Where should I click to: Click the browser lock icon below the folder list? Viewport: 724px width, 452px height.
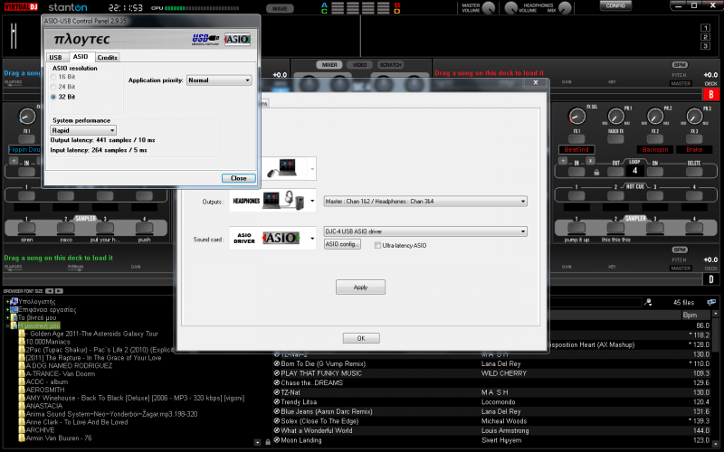tap(268, 442)
